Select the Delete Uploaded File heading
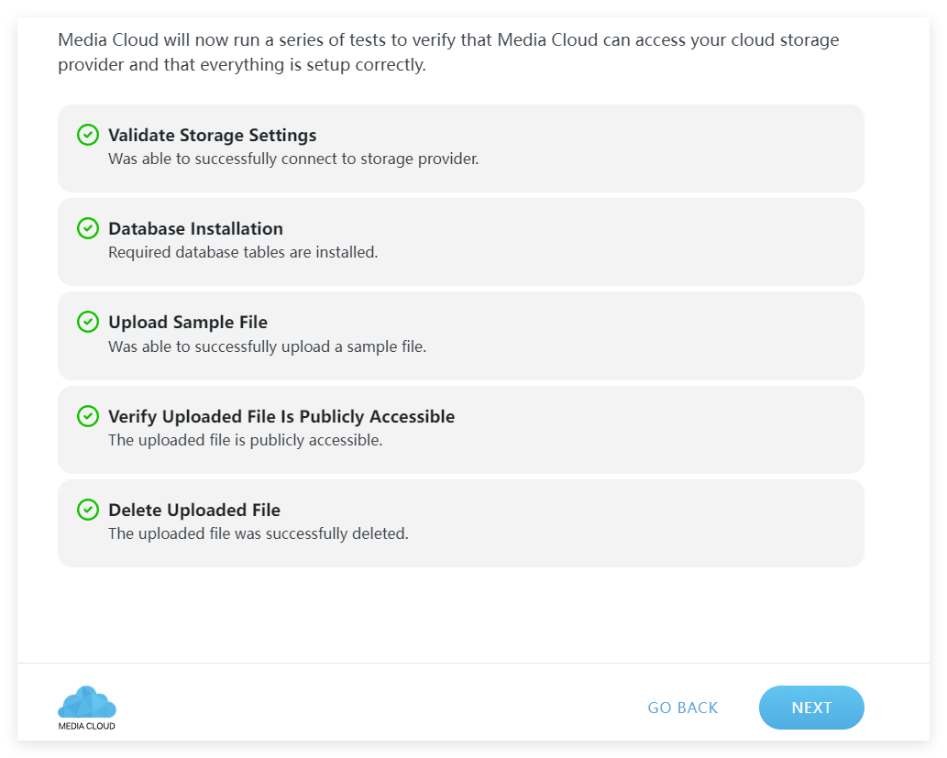The width and height of the screenshot is (947, 758). click(194, 510)
